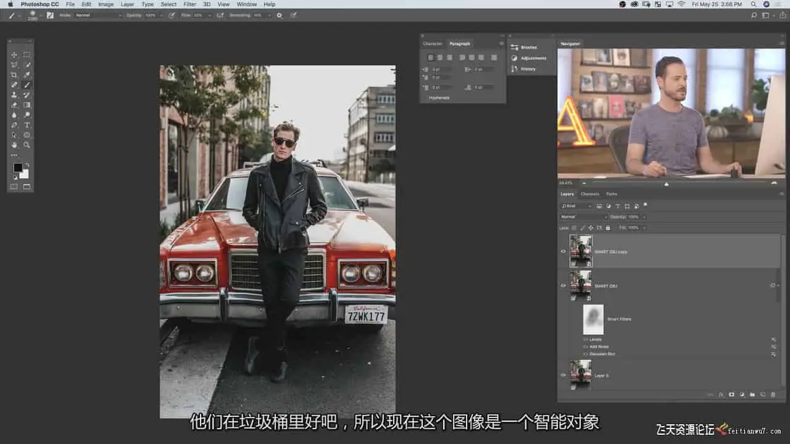Select the Zoom tool in toolbox

pos(27,145)
